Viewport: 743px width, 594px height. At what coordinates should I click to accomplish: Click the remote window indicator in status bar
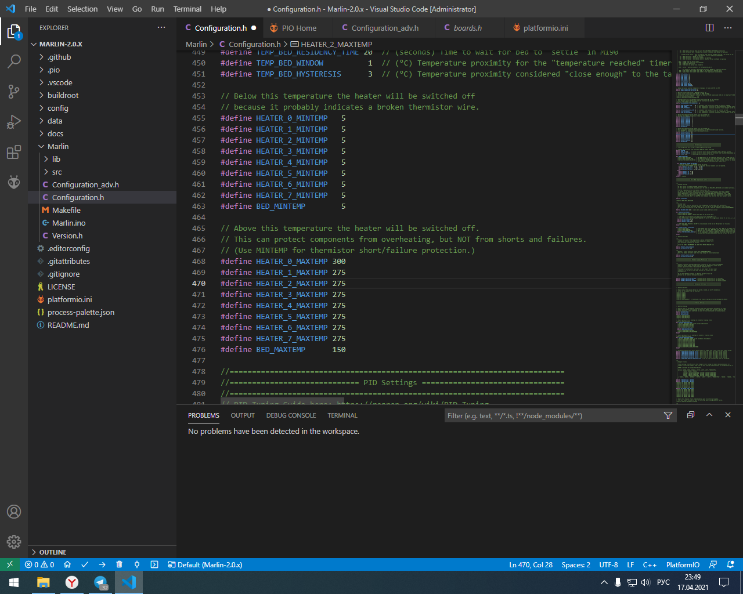click(x=10, y=564)
